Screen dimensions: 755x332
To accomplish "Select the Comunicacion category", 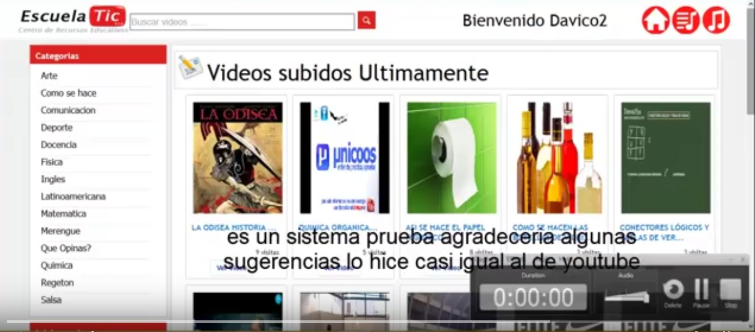I will 68,110.
